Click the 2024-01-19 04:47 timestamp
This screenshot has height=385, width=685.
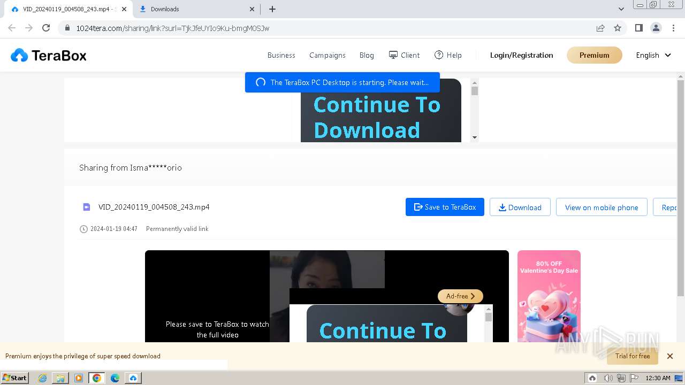click(114, 229)
